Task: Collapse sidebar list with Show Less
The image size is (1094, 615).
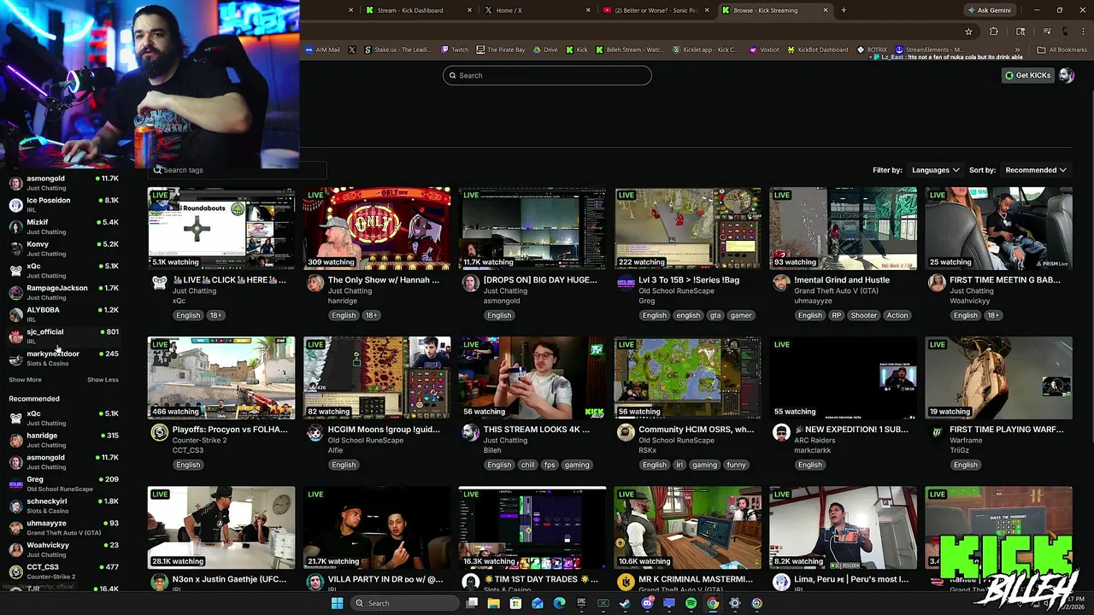Action: 103,379
